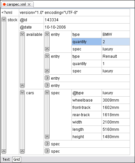This screenshot has width=135, height=163.
Task: Select the stock element label
Action: (x=13, y=20)
